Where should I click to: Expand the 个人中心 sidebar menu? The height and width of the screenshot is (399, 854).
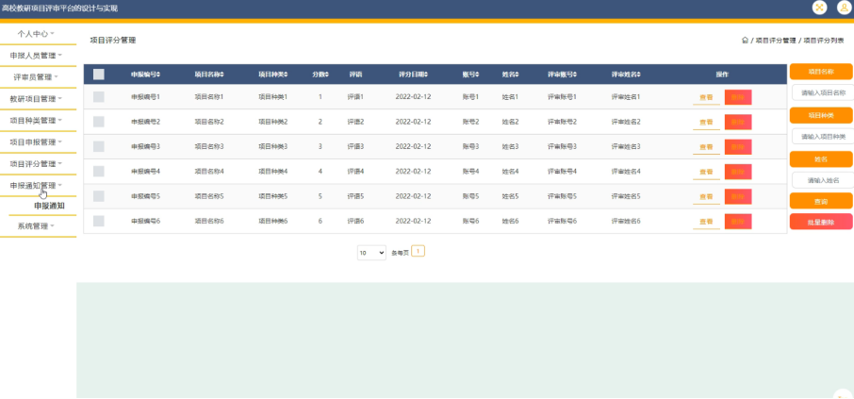pos(36,34)
